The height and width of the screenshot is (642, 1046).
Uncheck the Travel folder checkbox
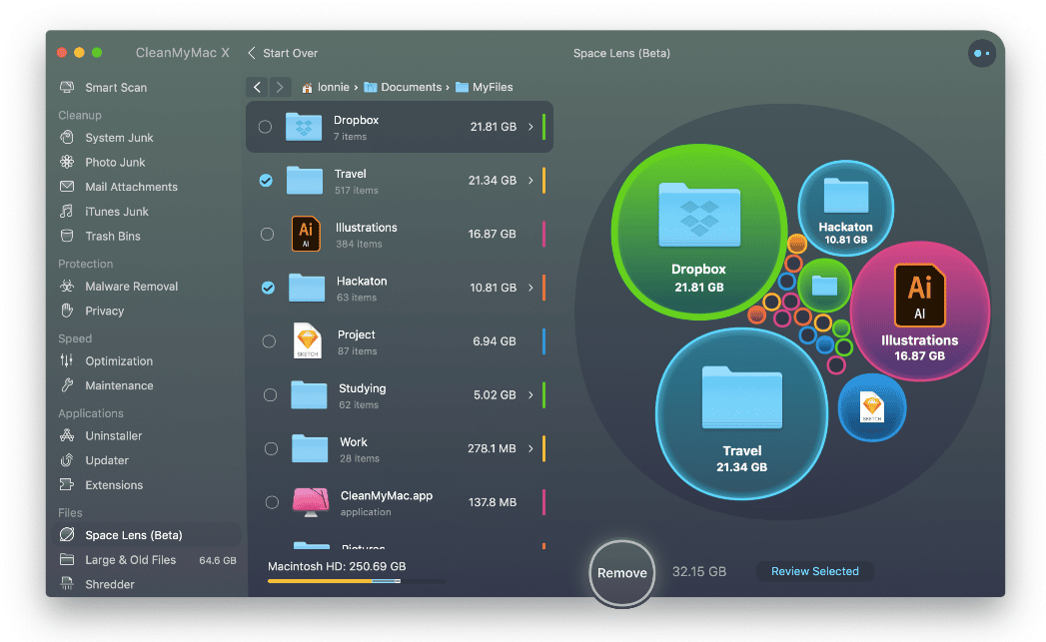pyautogui.click(x=266, y=181)
